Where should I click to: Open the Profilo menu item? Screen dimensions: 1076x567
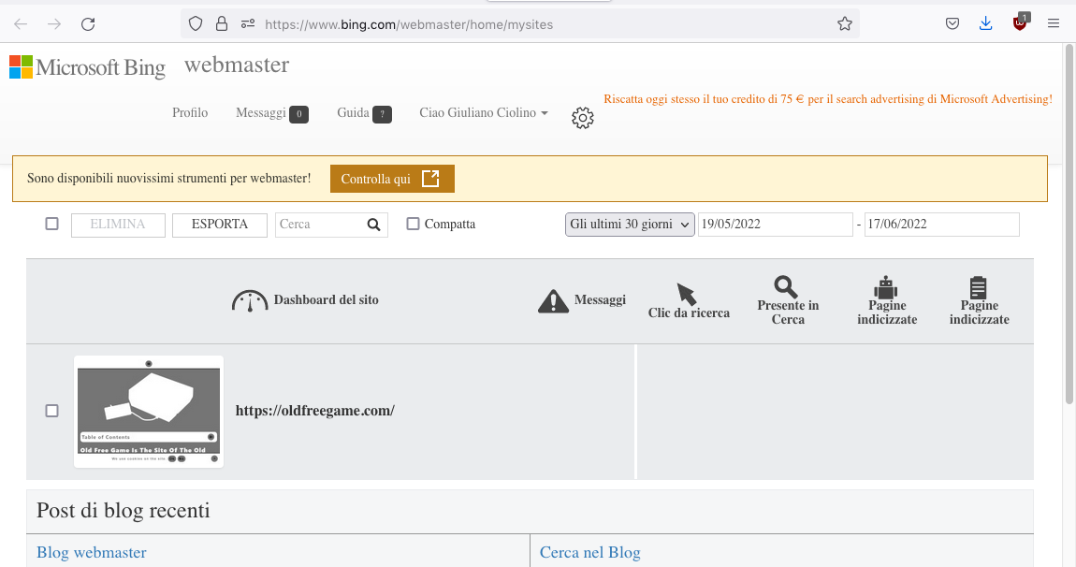click(x=190, y=112)
